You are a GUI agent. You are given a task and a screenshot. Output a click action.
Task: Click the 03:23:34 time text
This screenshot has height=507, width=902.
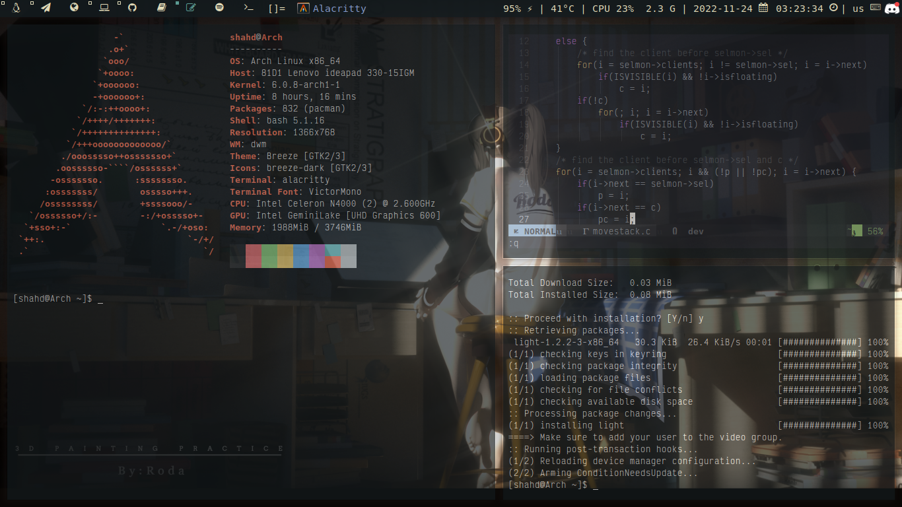pos(800,9)
